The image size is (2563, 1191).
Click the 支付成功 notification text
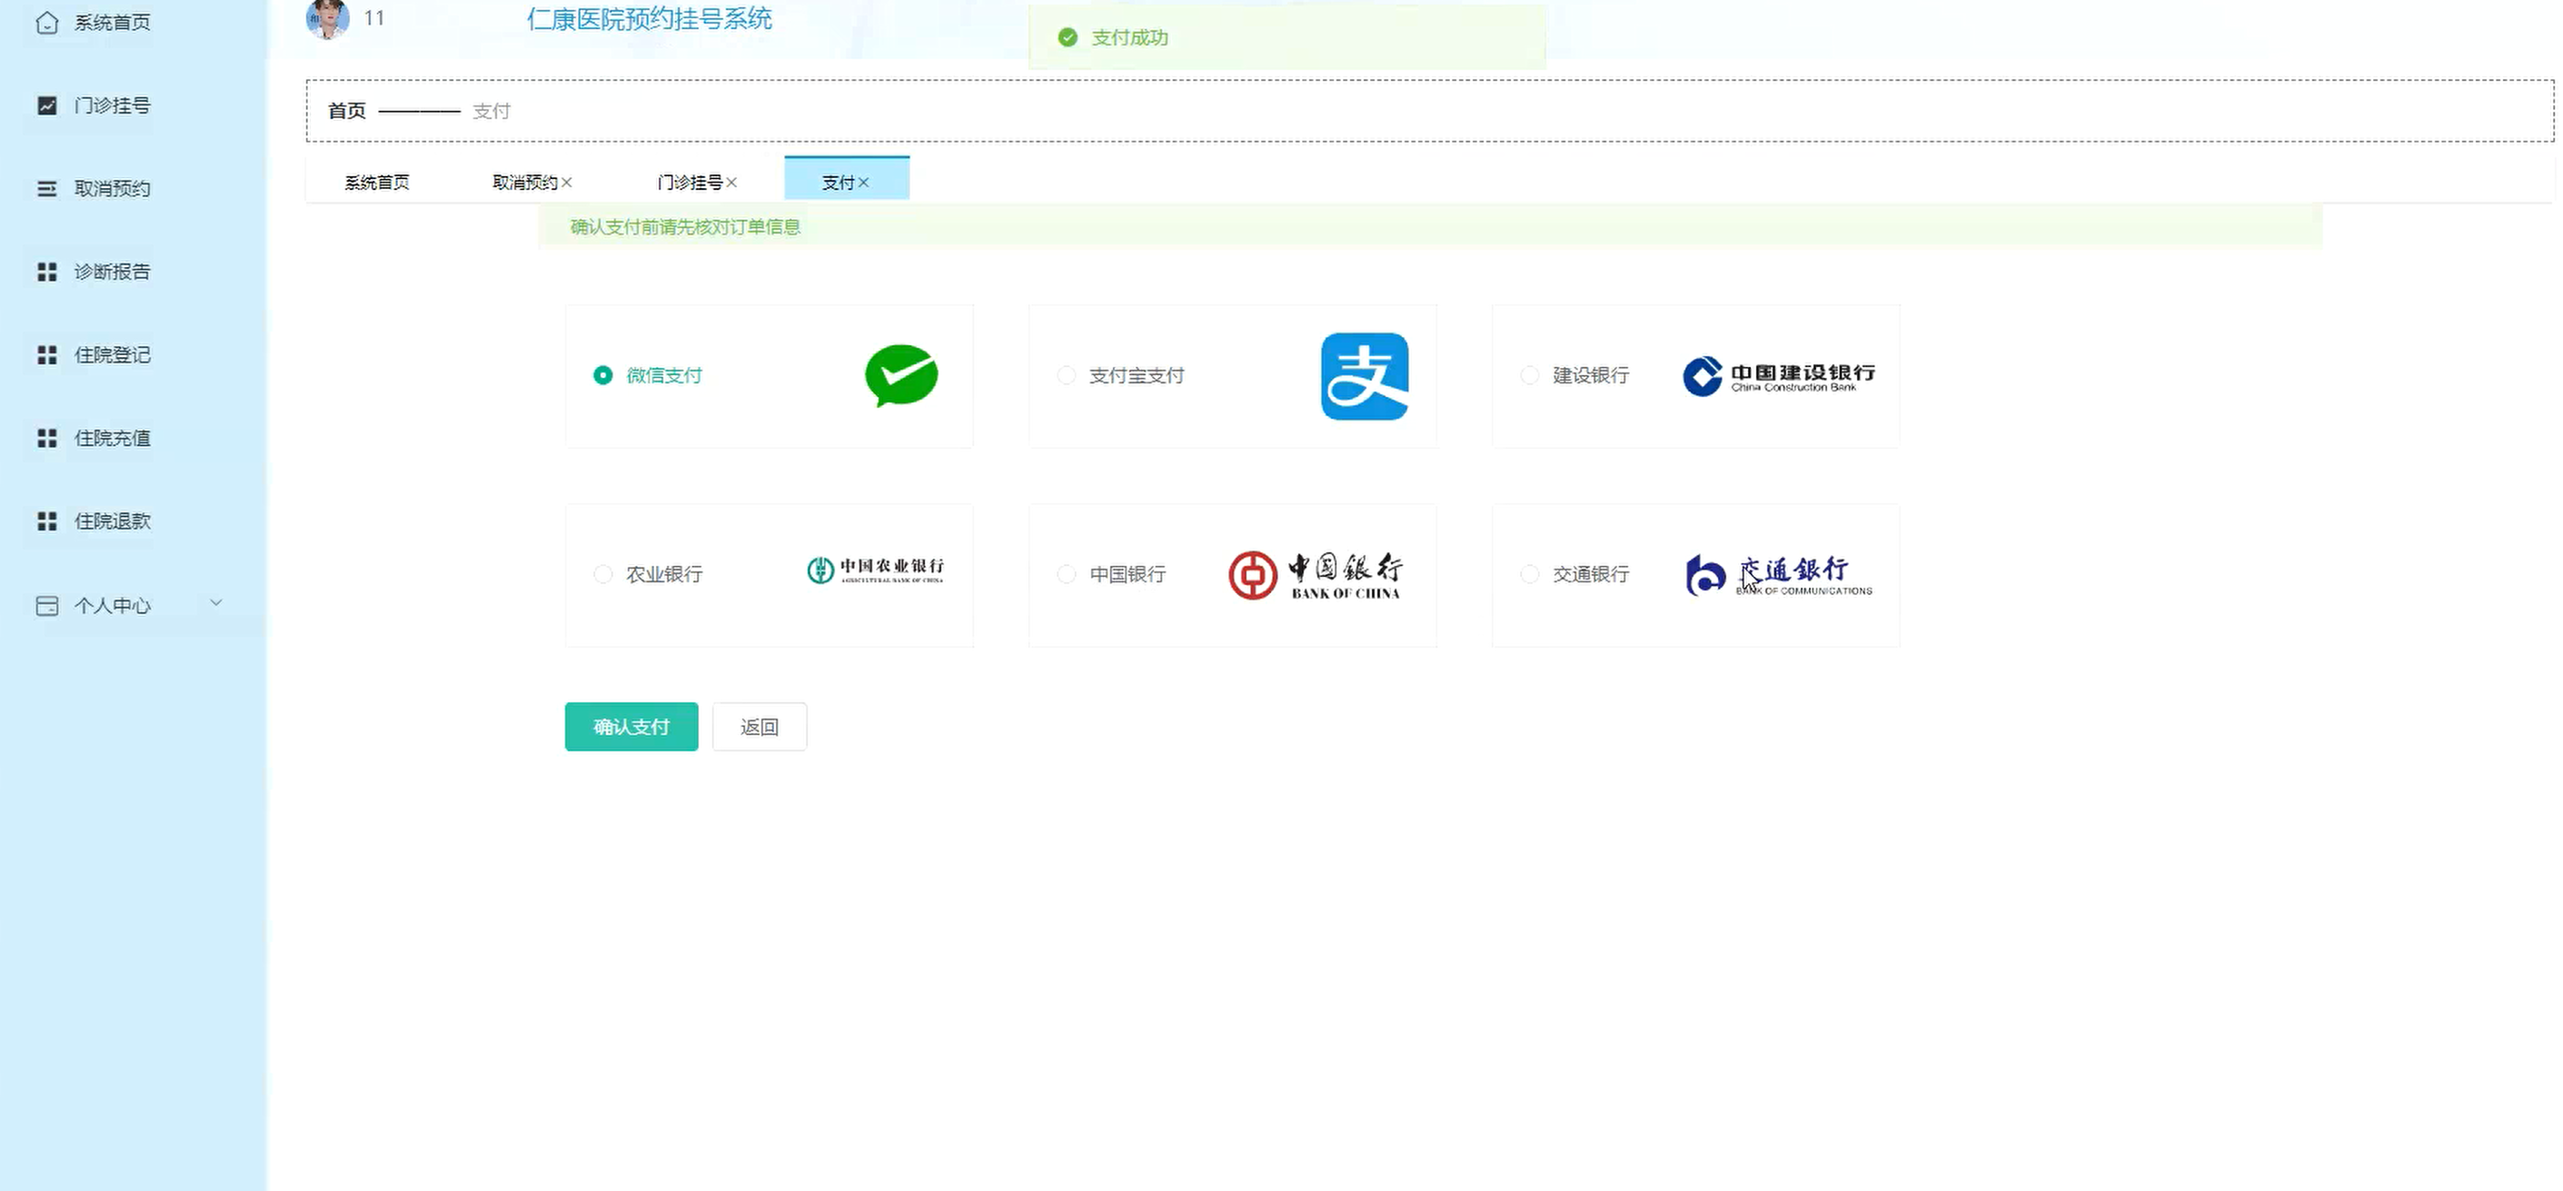pyautogui.click(x=1129, y=38)
